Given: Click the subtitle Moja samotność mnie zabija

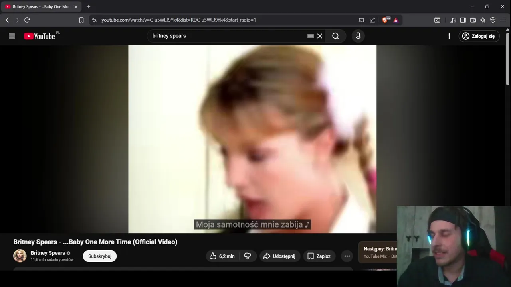Looking at the screenshot, I should [x=252, y=225].
